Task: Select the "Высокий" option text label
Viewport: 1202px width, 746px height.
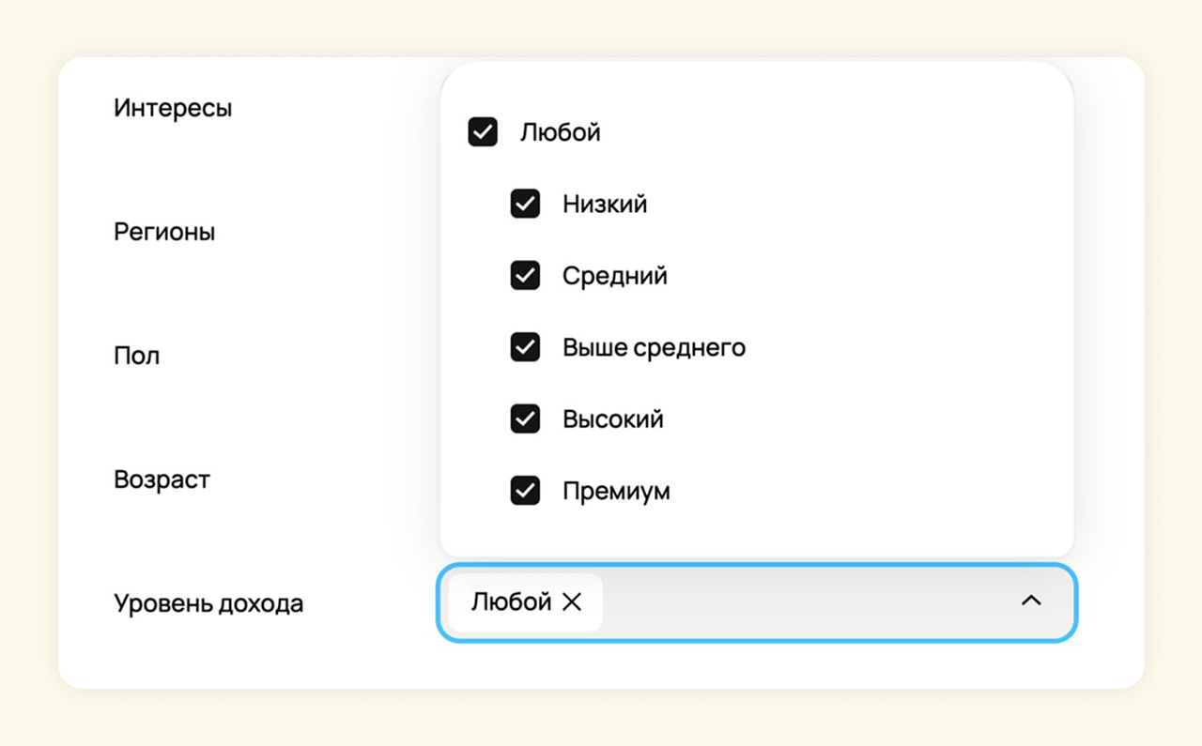Action: (613, 419)
